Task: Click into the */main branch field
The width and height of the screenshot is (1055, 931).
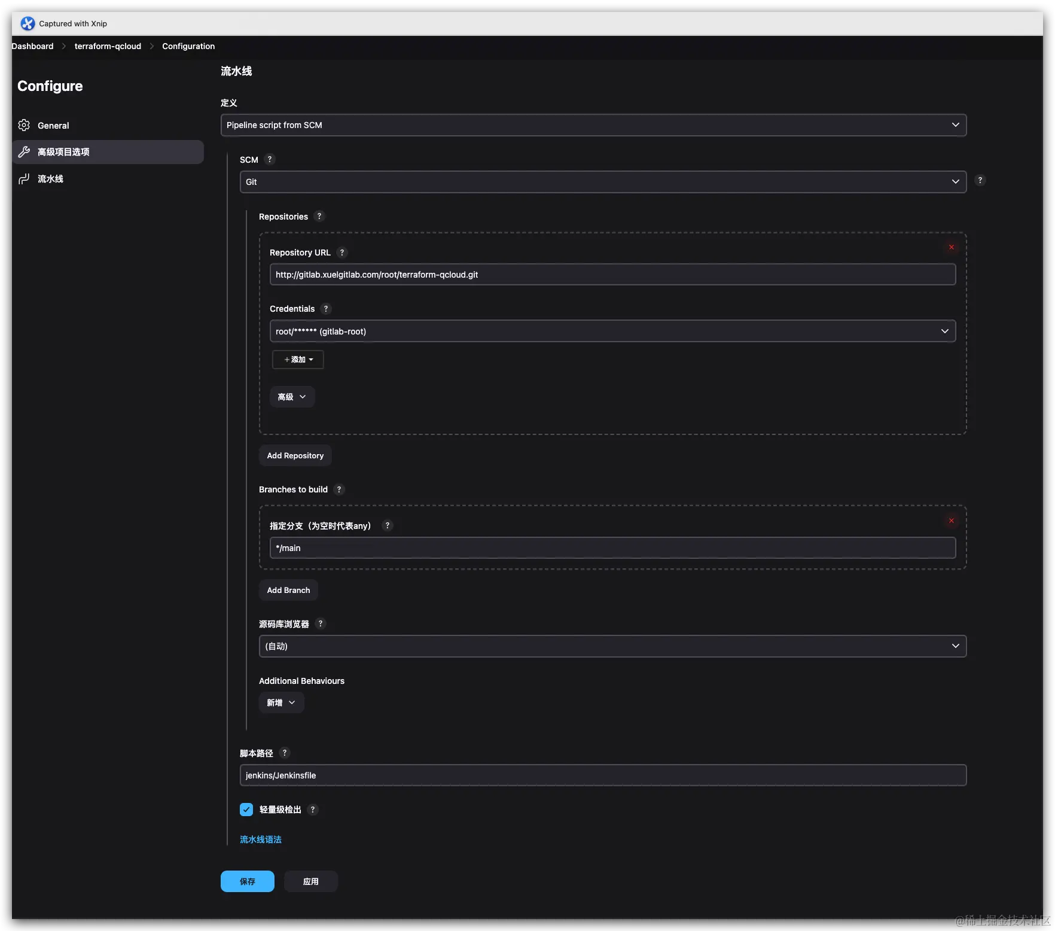Action: (x=612, y=548)
